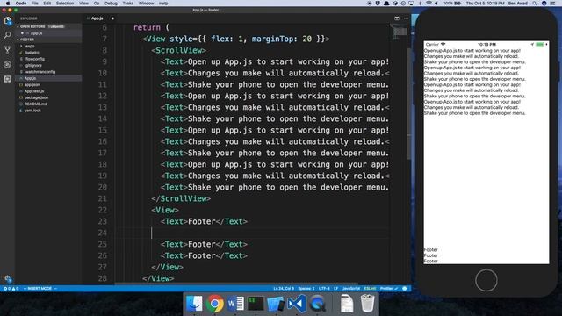Click the editor minimap preview

click(399, 32)
